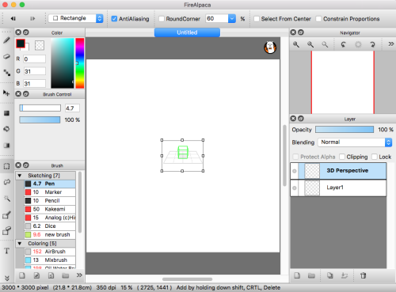
Task: Click the rainbow hue bar
Action: 80,63
